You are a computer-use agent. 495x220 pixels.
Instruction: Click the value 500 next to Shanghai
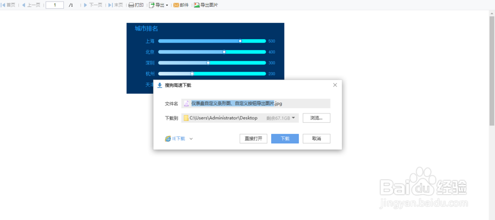tap(272, 41)
